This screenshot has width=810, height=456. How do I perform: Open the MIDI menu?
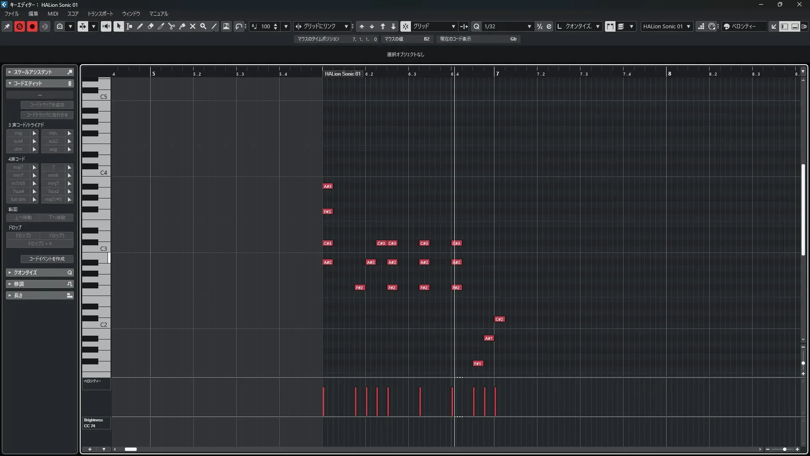[53, 14]
